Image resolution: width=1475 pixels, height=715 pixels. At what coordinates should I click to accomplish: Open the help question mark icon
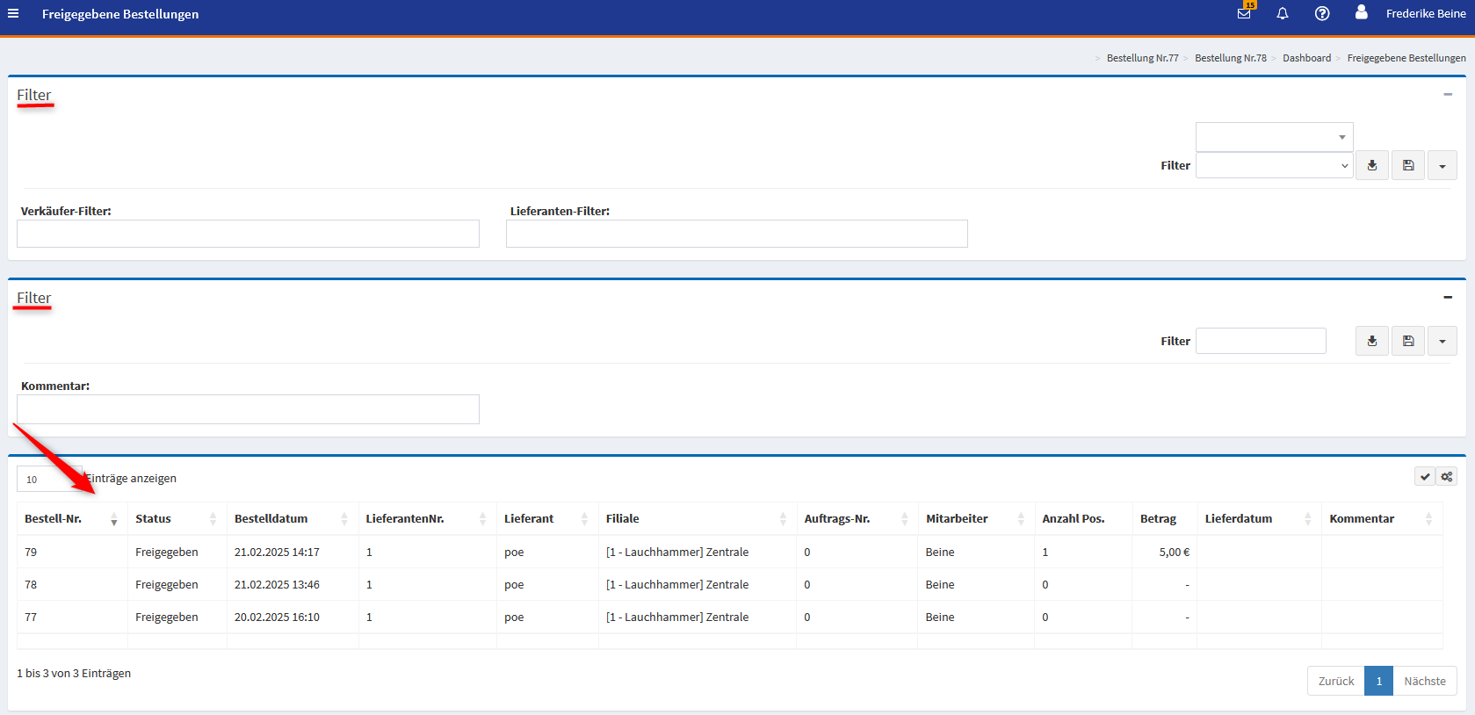(x=1322, y=14)
